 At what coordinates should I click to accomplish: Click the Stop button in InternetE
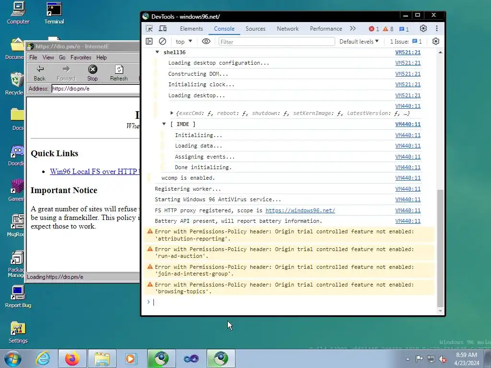point(93,73)
